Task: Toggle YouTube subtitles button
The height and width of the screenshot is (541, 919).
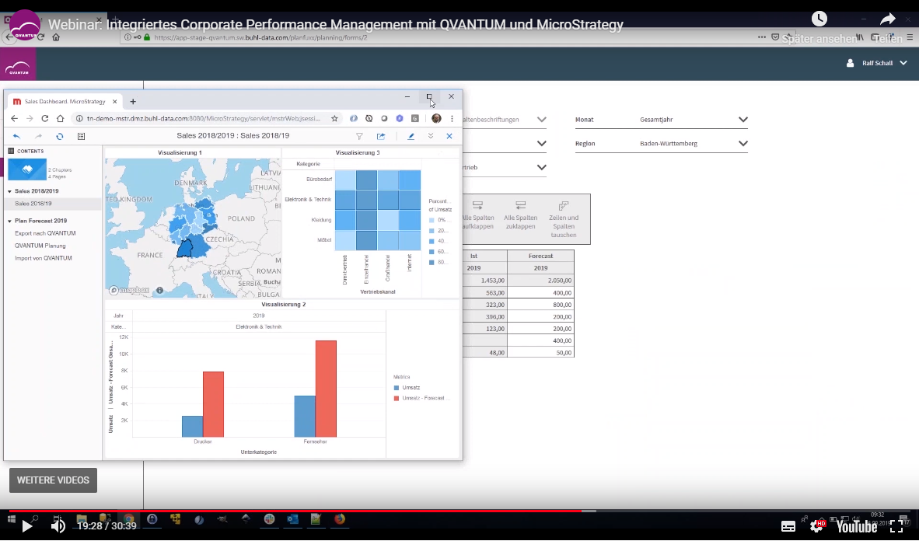Action: point(788,526)
